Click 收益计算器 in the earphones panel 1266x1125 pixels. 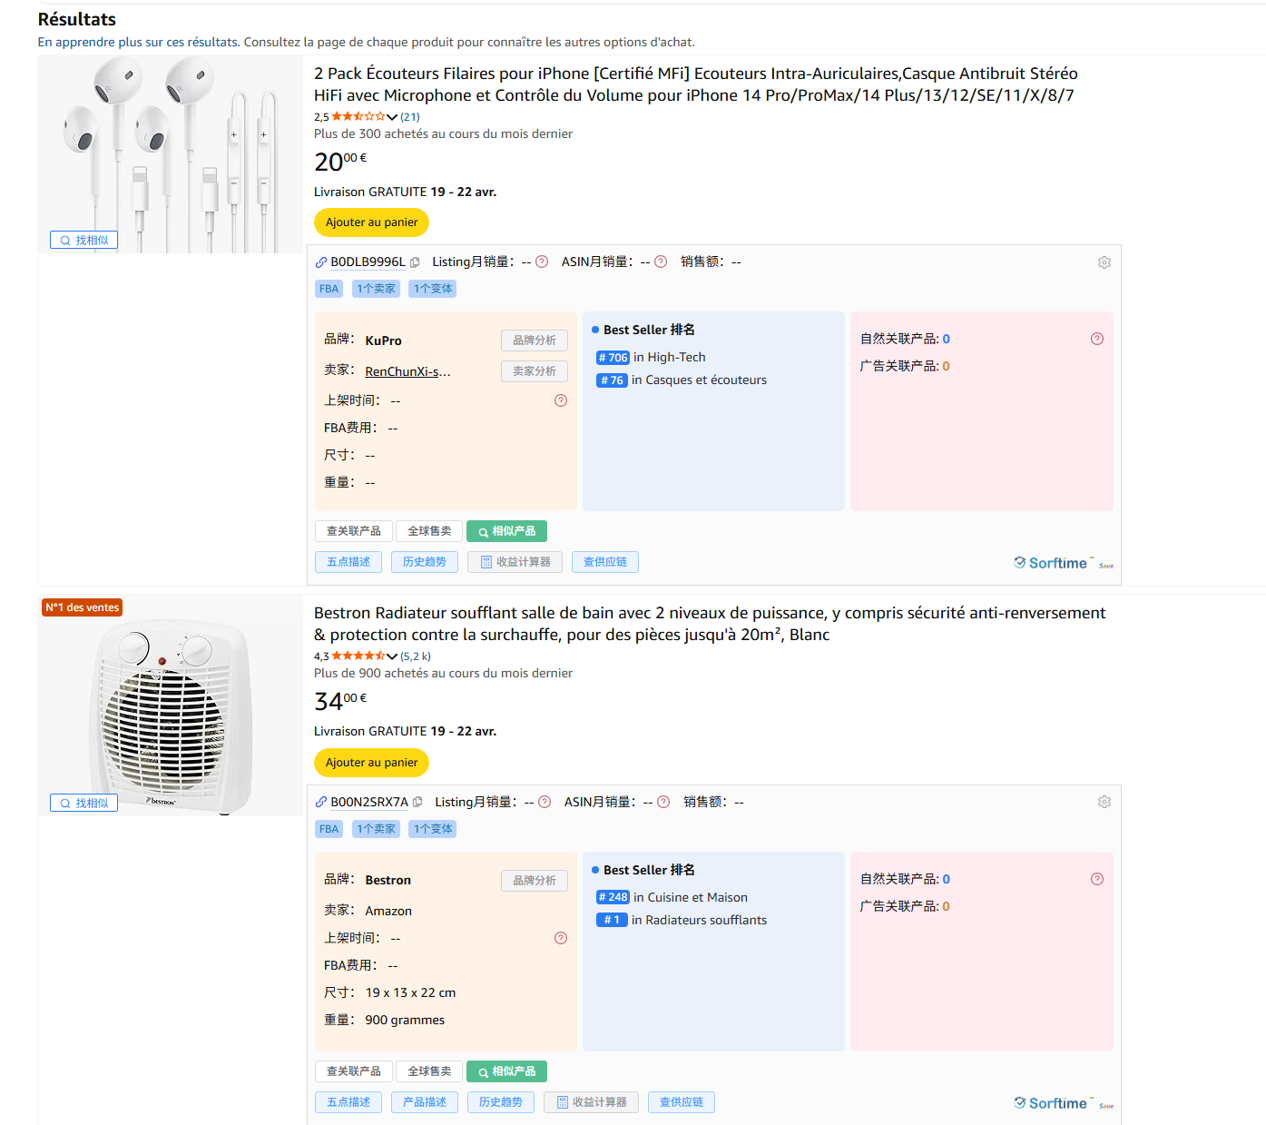point(515,562)
